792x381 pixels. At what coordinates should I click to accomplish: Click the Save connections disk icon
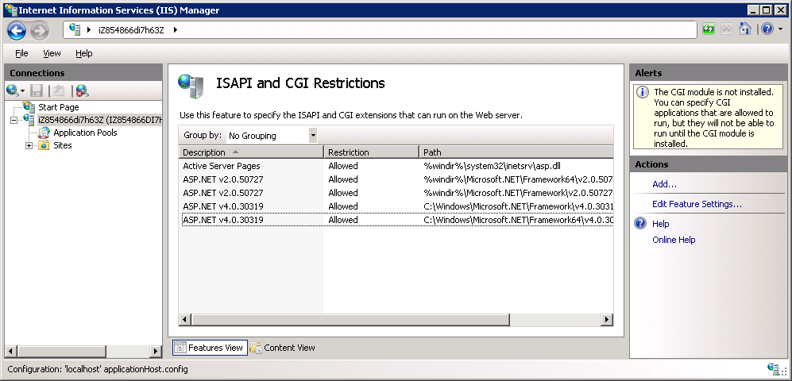(x=37, y=90)
